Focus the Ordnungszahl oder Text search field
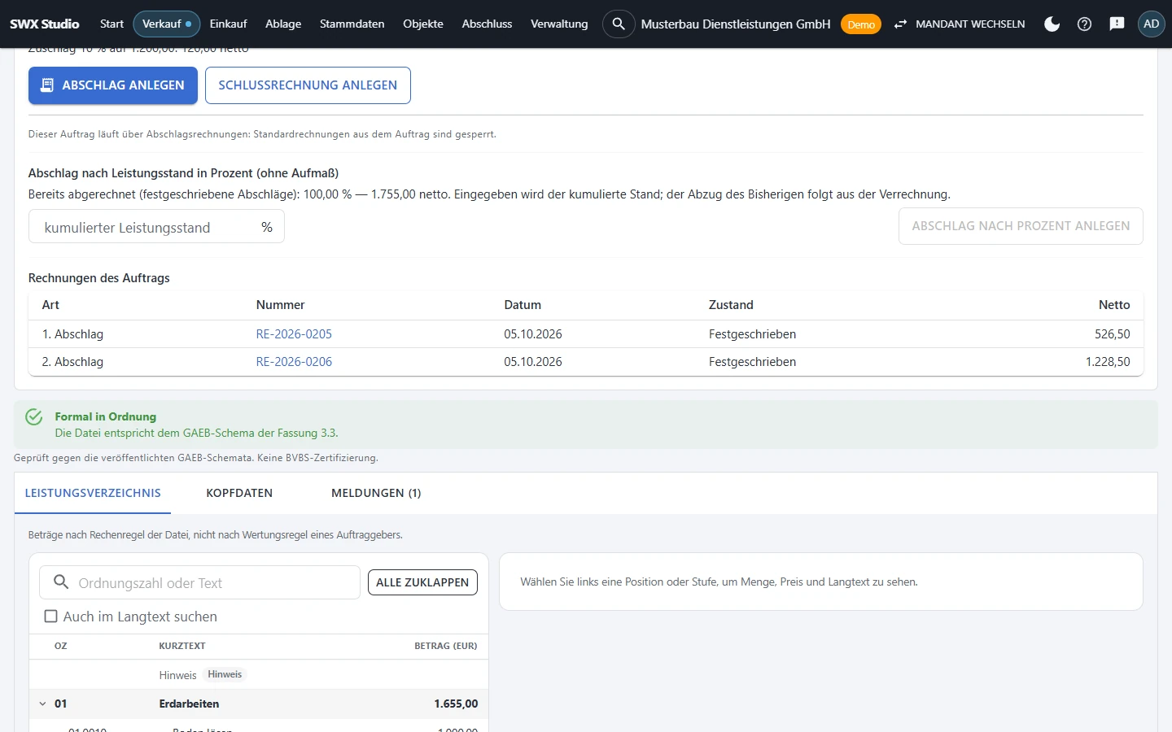 click(x=199, y=582)
